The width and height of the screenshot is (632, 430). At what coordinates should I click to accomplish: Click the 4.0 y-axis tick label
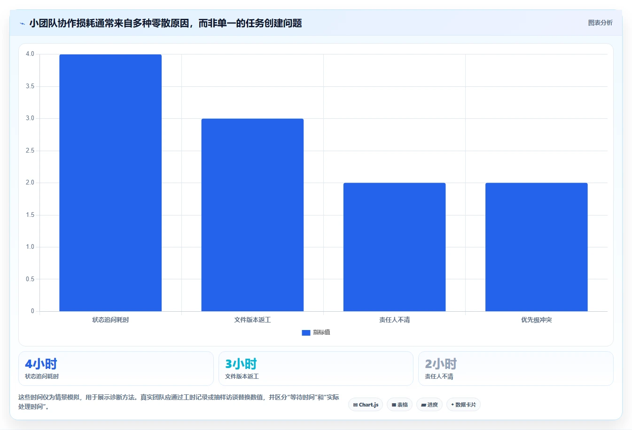(30, 54)
